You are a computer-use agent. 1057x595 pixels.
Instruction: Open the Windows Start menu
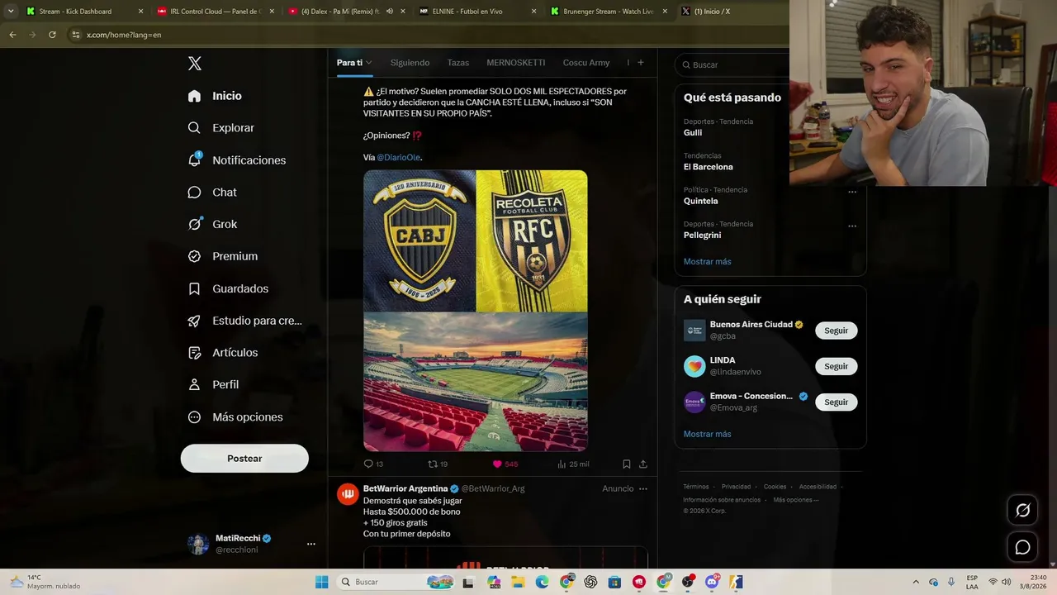click(x=321, y=582)
